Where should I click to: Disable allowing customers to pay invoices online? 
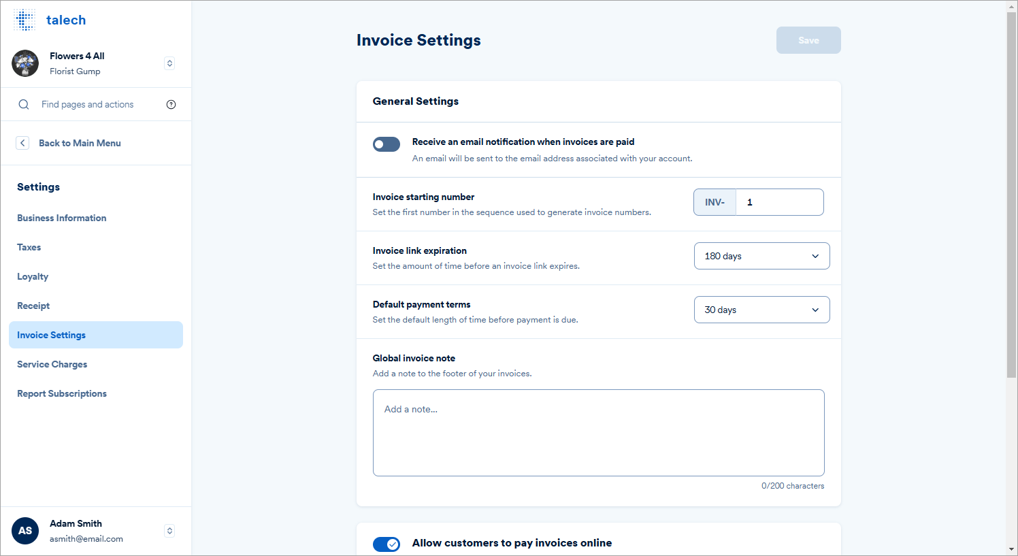(x=386, y=544)
